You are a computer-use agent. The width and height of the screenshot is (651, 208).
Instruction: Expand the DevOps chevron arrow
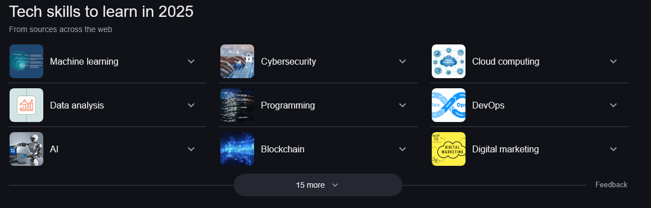[613, 106]
